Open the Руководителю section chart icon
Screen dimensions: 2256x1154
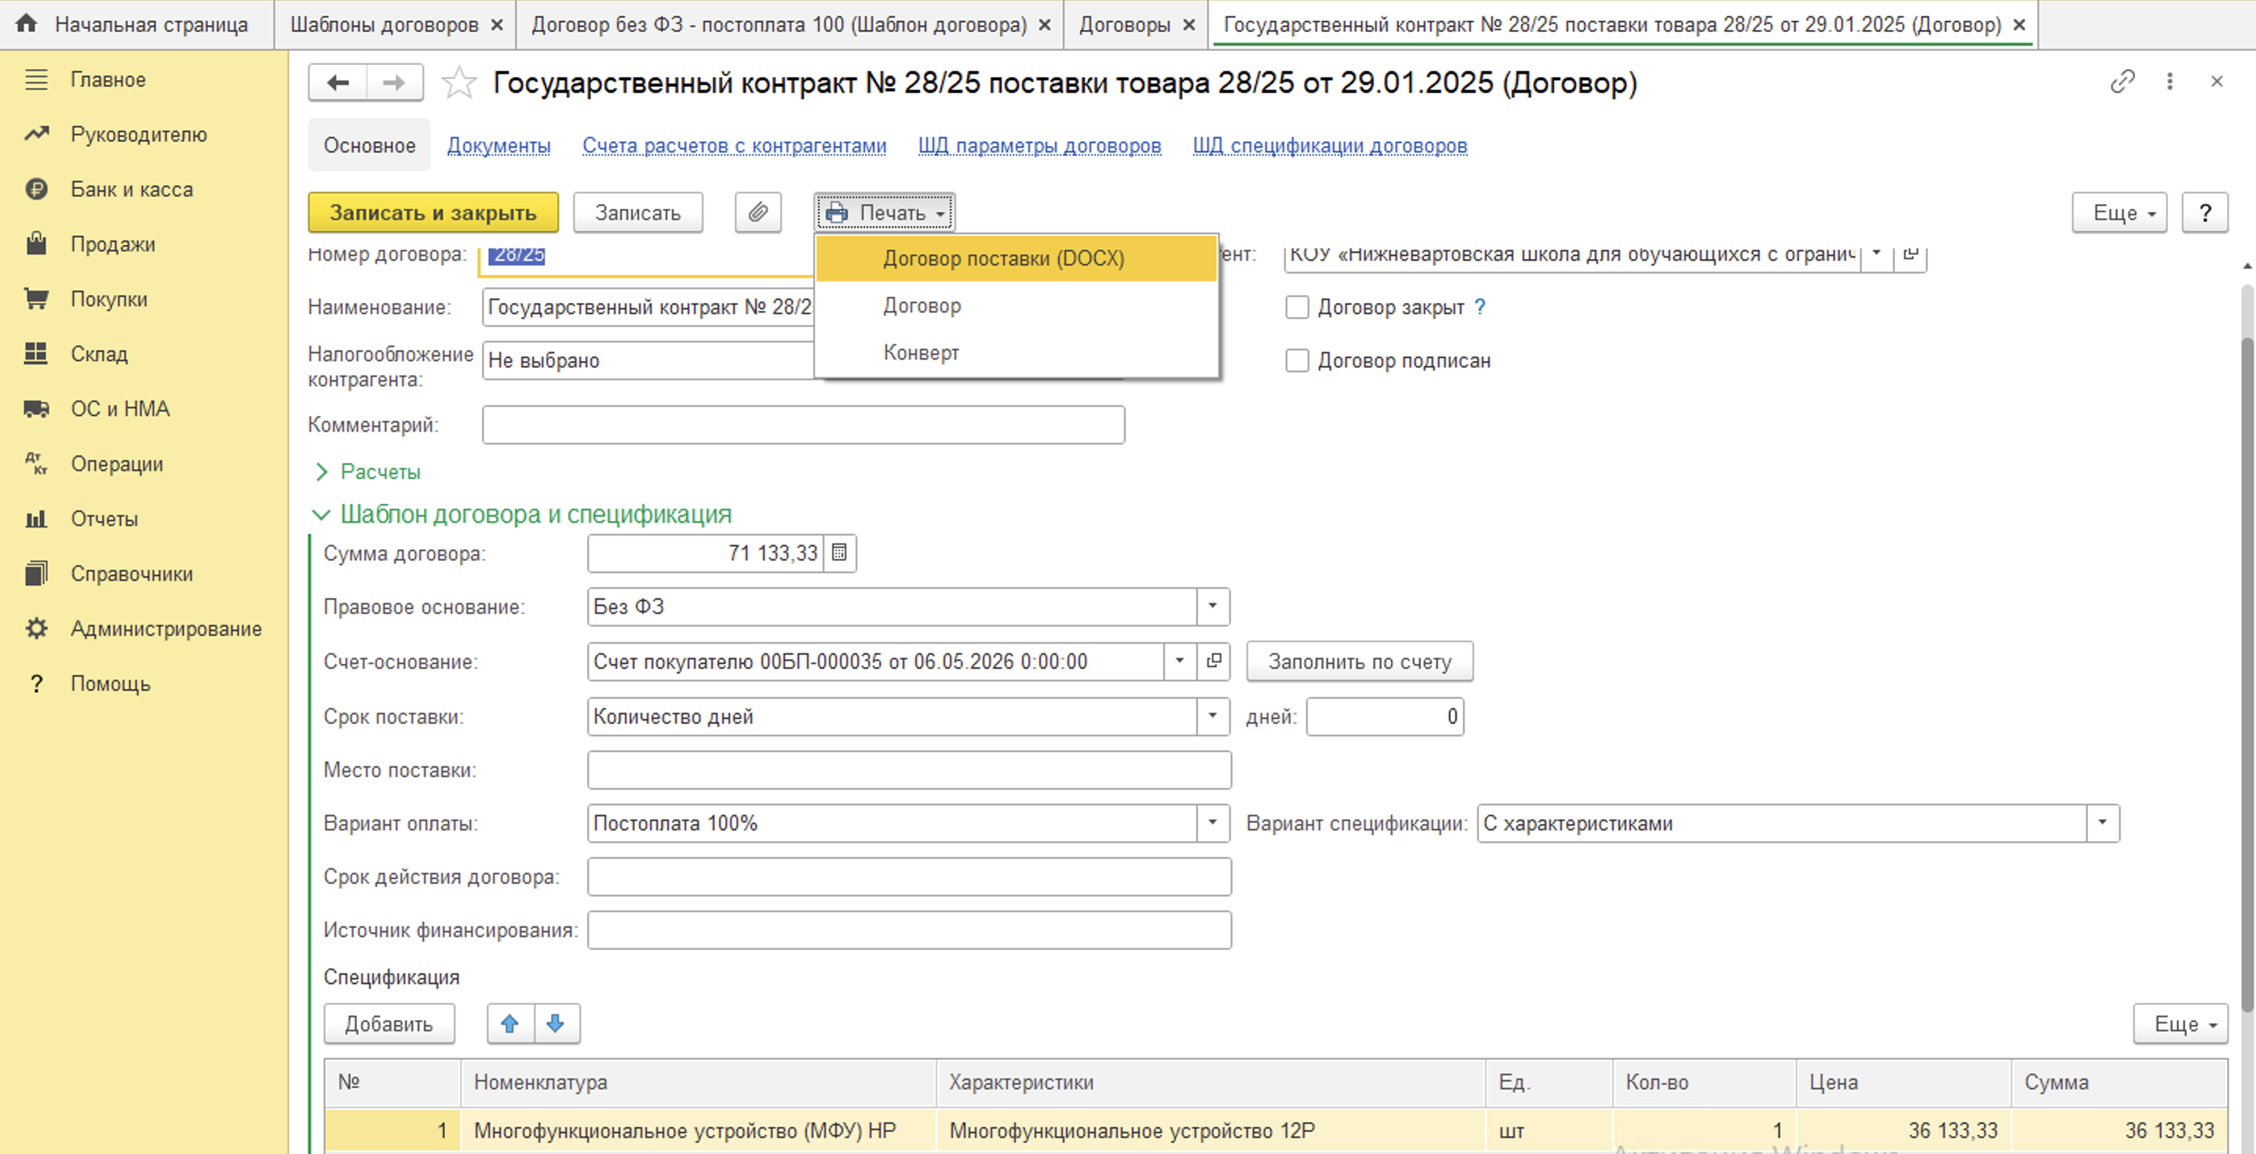(x=36, y=134)
